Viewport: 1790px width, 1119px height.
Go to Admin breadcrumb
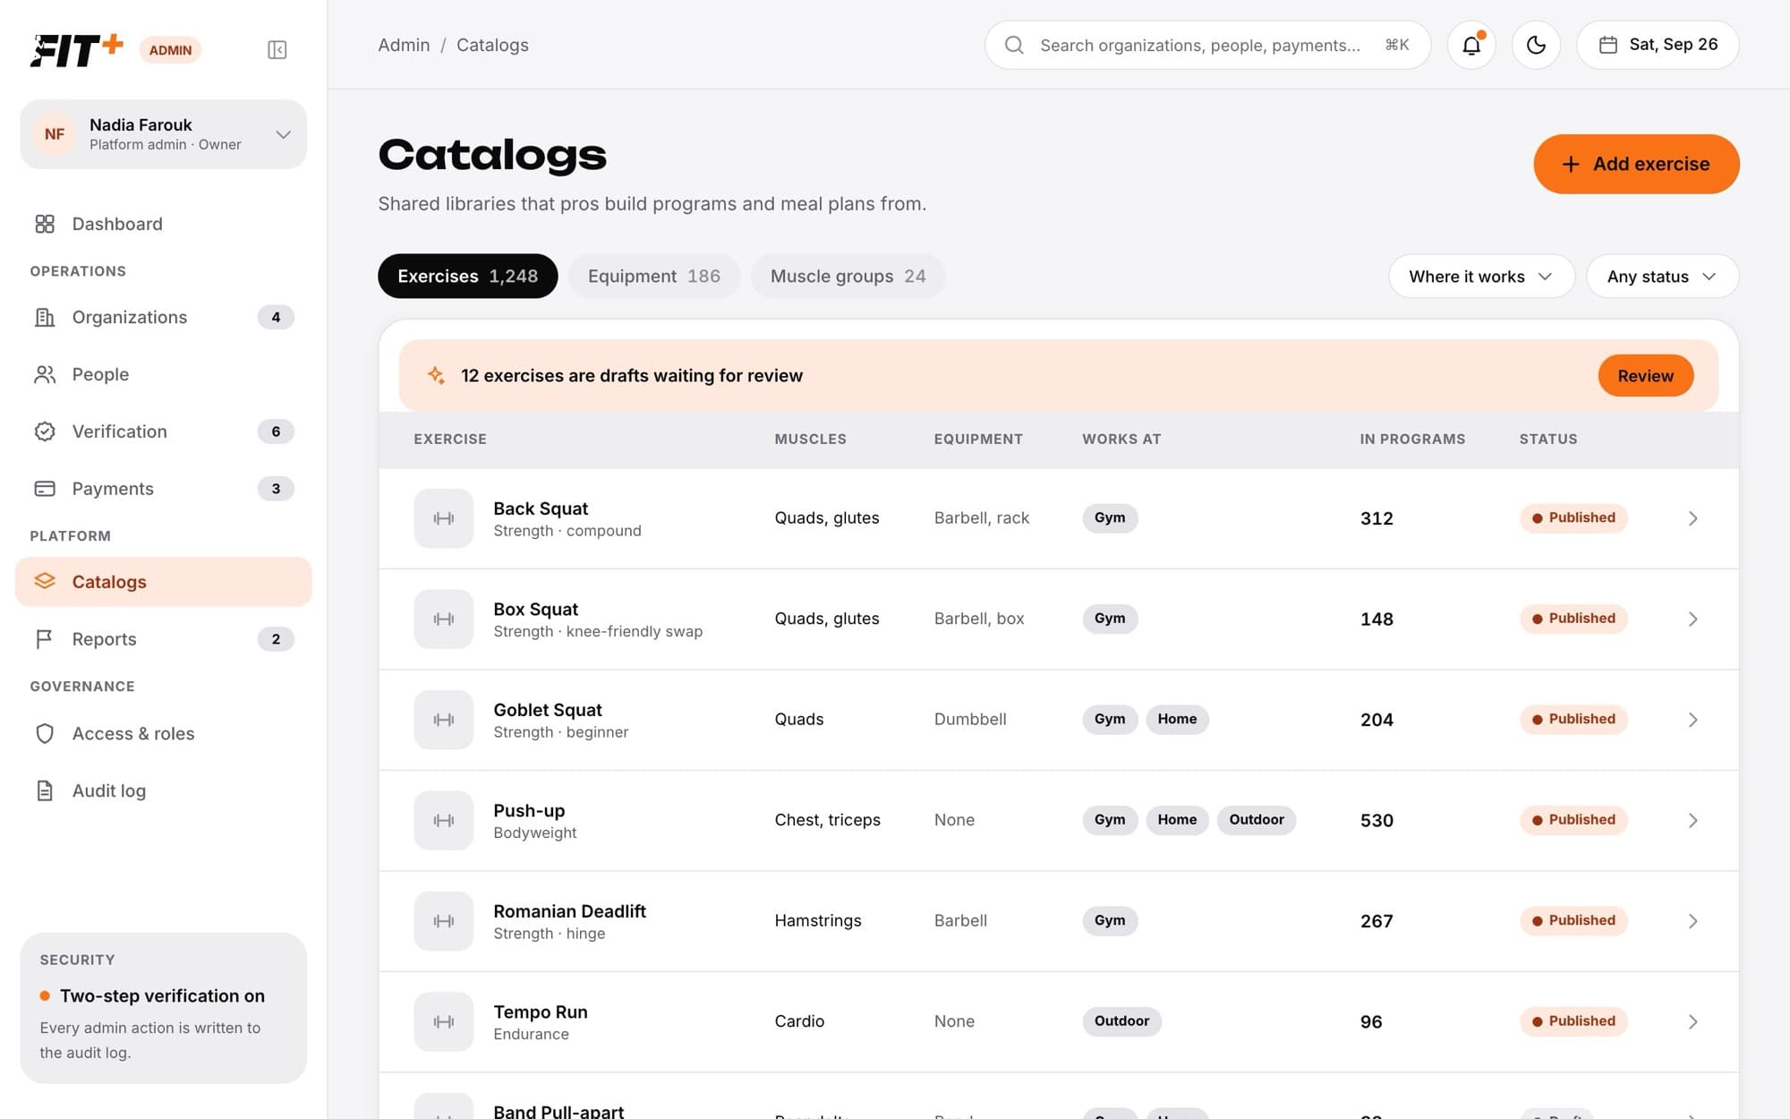coord(404,45)
